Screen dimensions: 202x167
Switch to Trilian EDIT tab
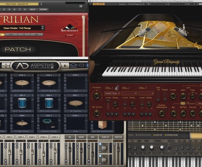pos(11,35)
